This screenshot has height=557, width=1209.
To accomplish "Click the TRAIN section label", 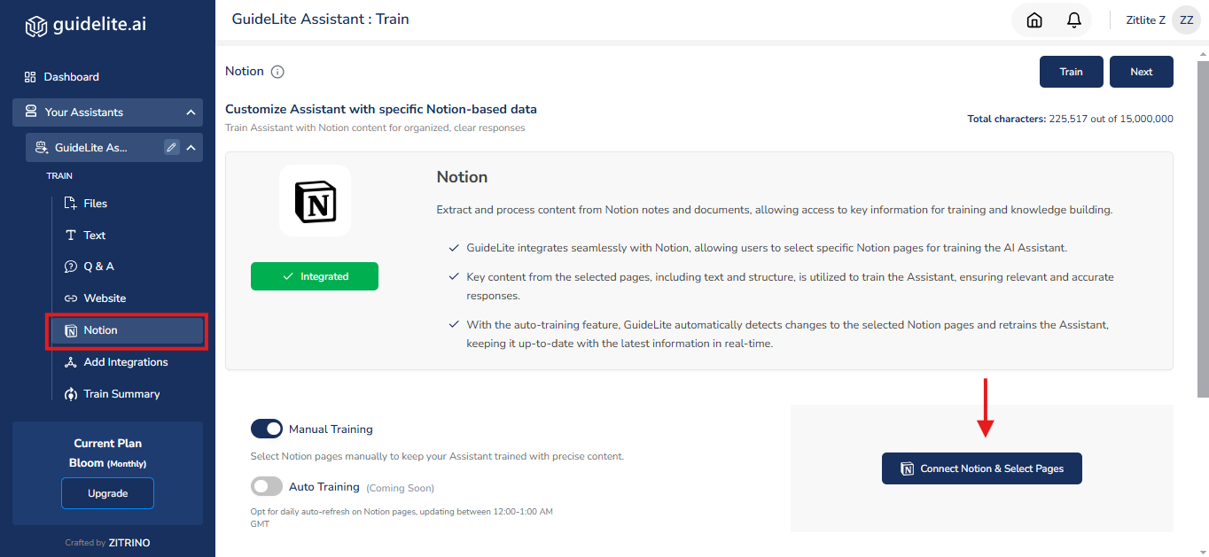I will 59,176.
